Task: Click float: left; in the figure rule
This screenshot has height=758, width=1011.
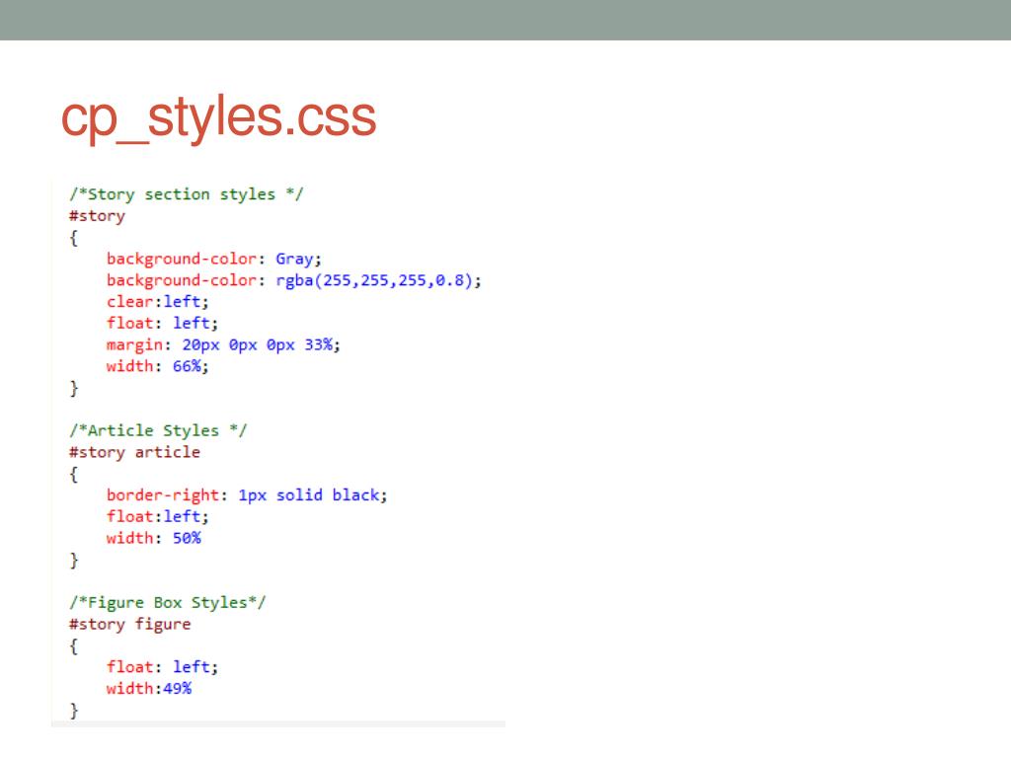Action: coord(163,667)
